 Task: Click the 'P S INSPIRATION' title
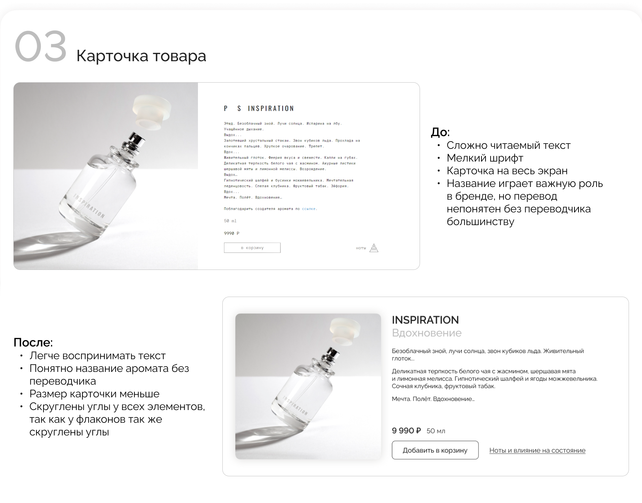(x=259, y=108)
